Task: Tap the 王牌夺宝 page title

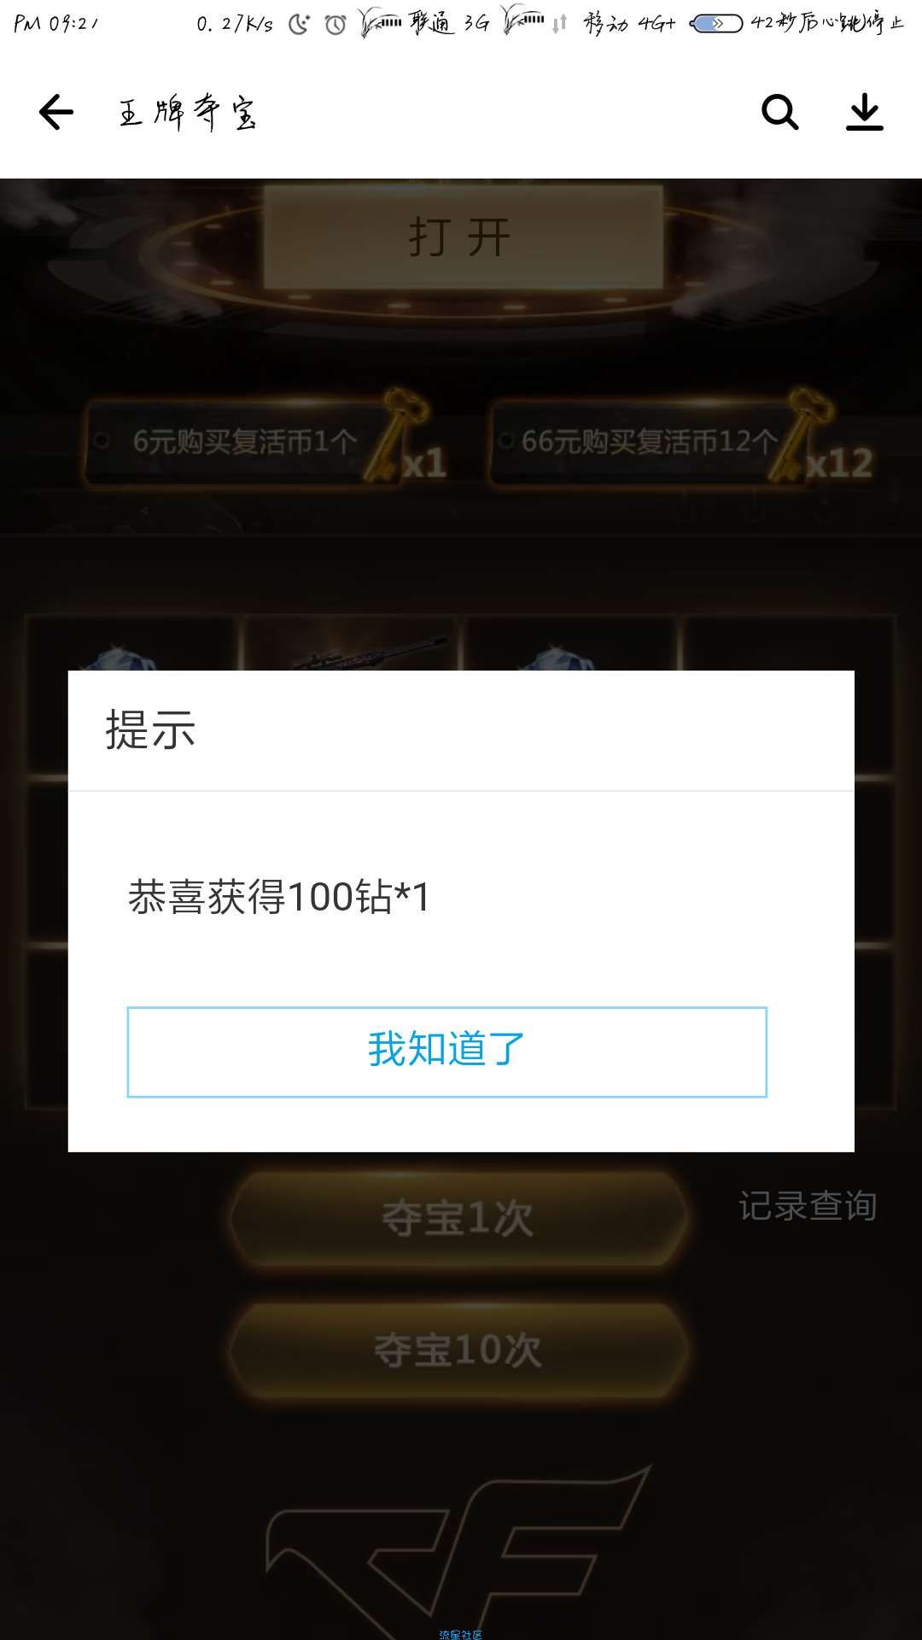Action: click(x=187, y=112)
